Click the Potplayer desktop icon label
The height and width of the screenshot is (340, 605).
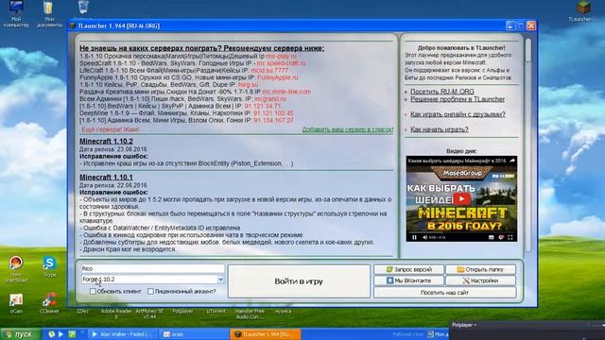point(182,311)
